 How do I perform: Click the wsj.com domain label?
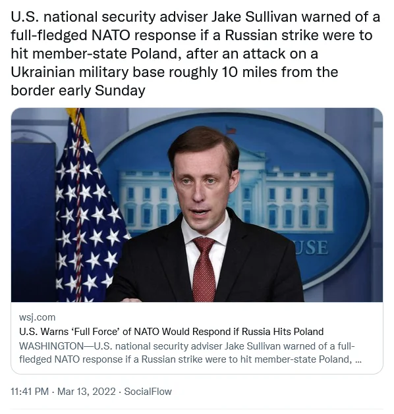click(x=38, y=317)
